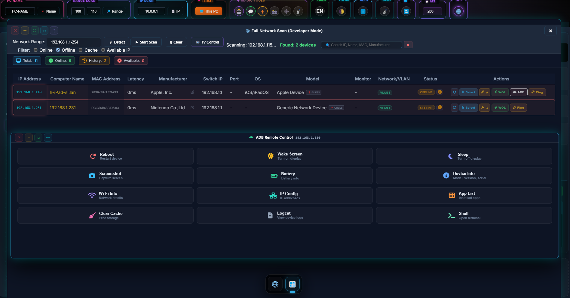Click the blue sync icon in top bar
This screenshot has height=298, width=570.
[x=406, y=11]
